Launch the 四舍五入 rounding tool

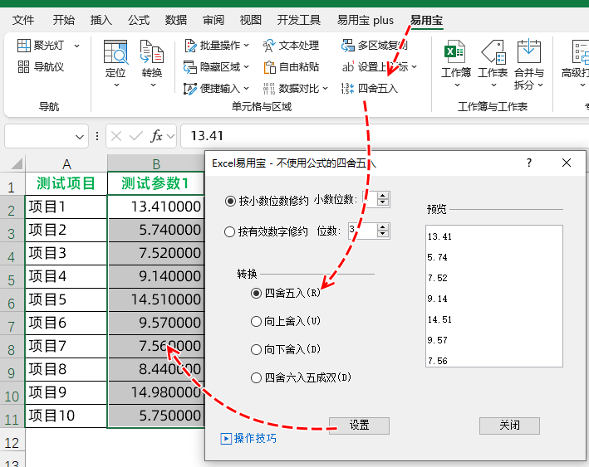pyautogui.click(x=370, y=89)
